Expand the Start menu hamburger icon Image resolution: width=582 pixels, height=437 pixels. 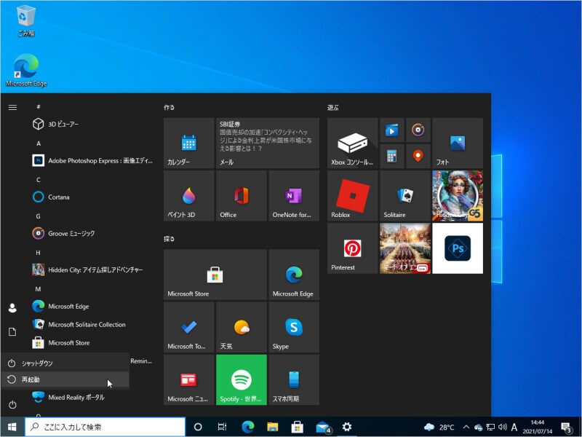[12, 107]
